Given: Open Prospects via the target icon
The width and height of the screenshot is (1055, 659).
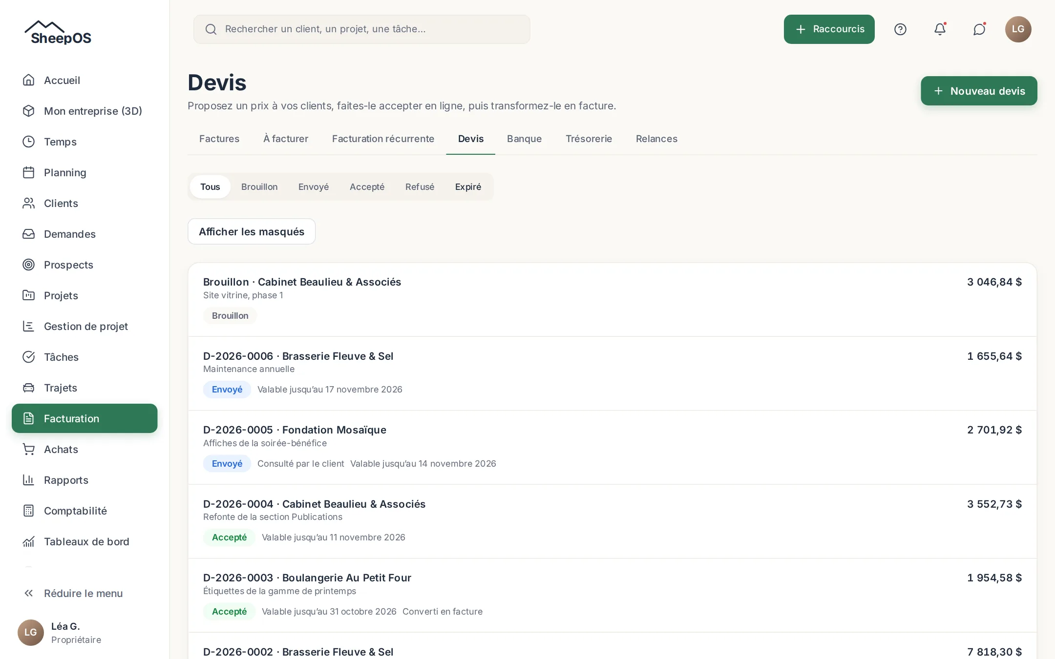Looking at the screenshot, I should click(29, 265).
